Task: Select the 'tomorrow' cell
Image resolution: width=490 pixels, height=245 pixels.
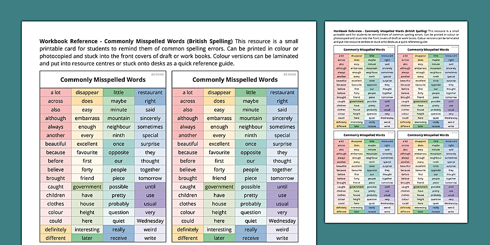Action: [x=150, y=178]
